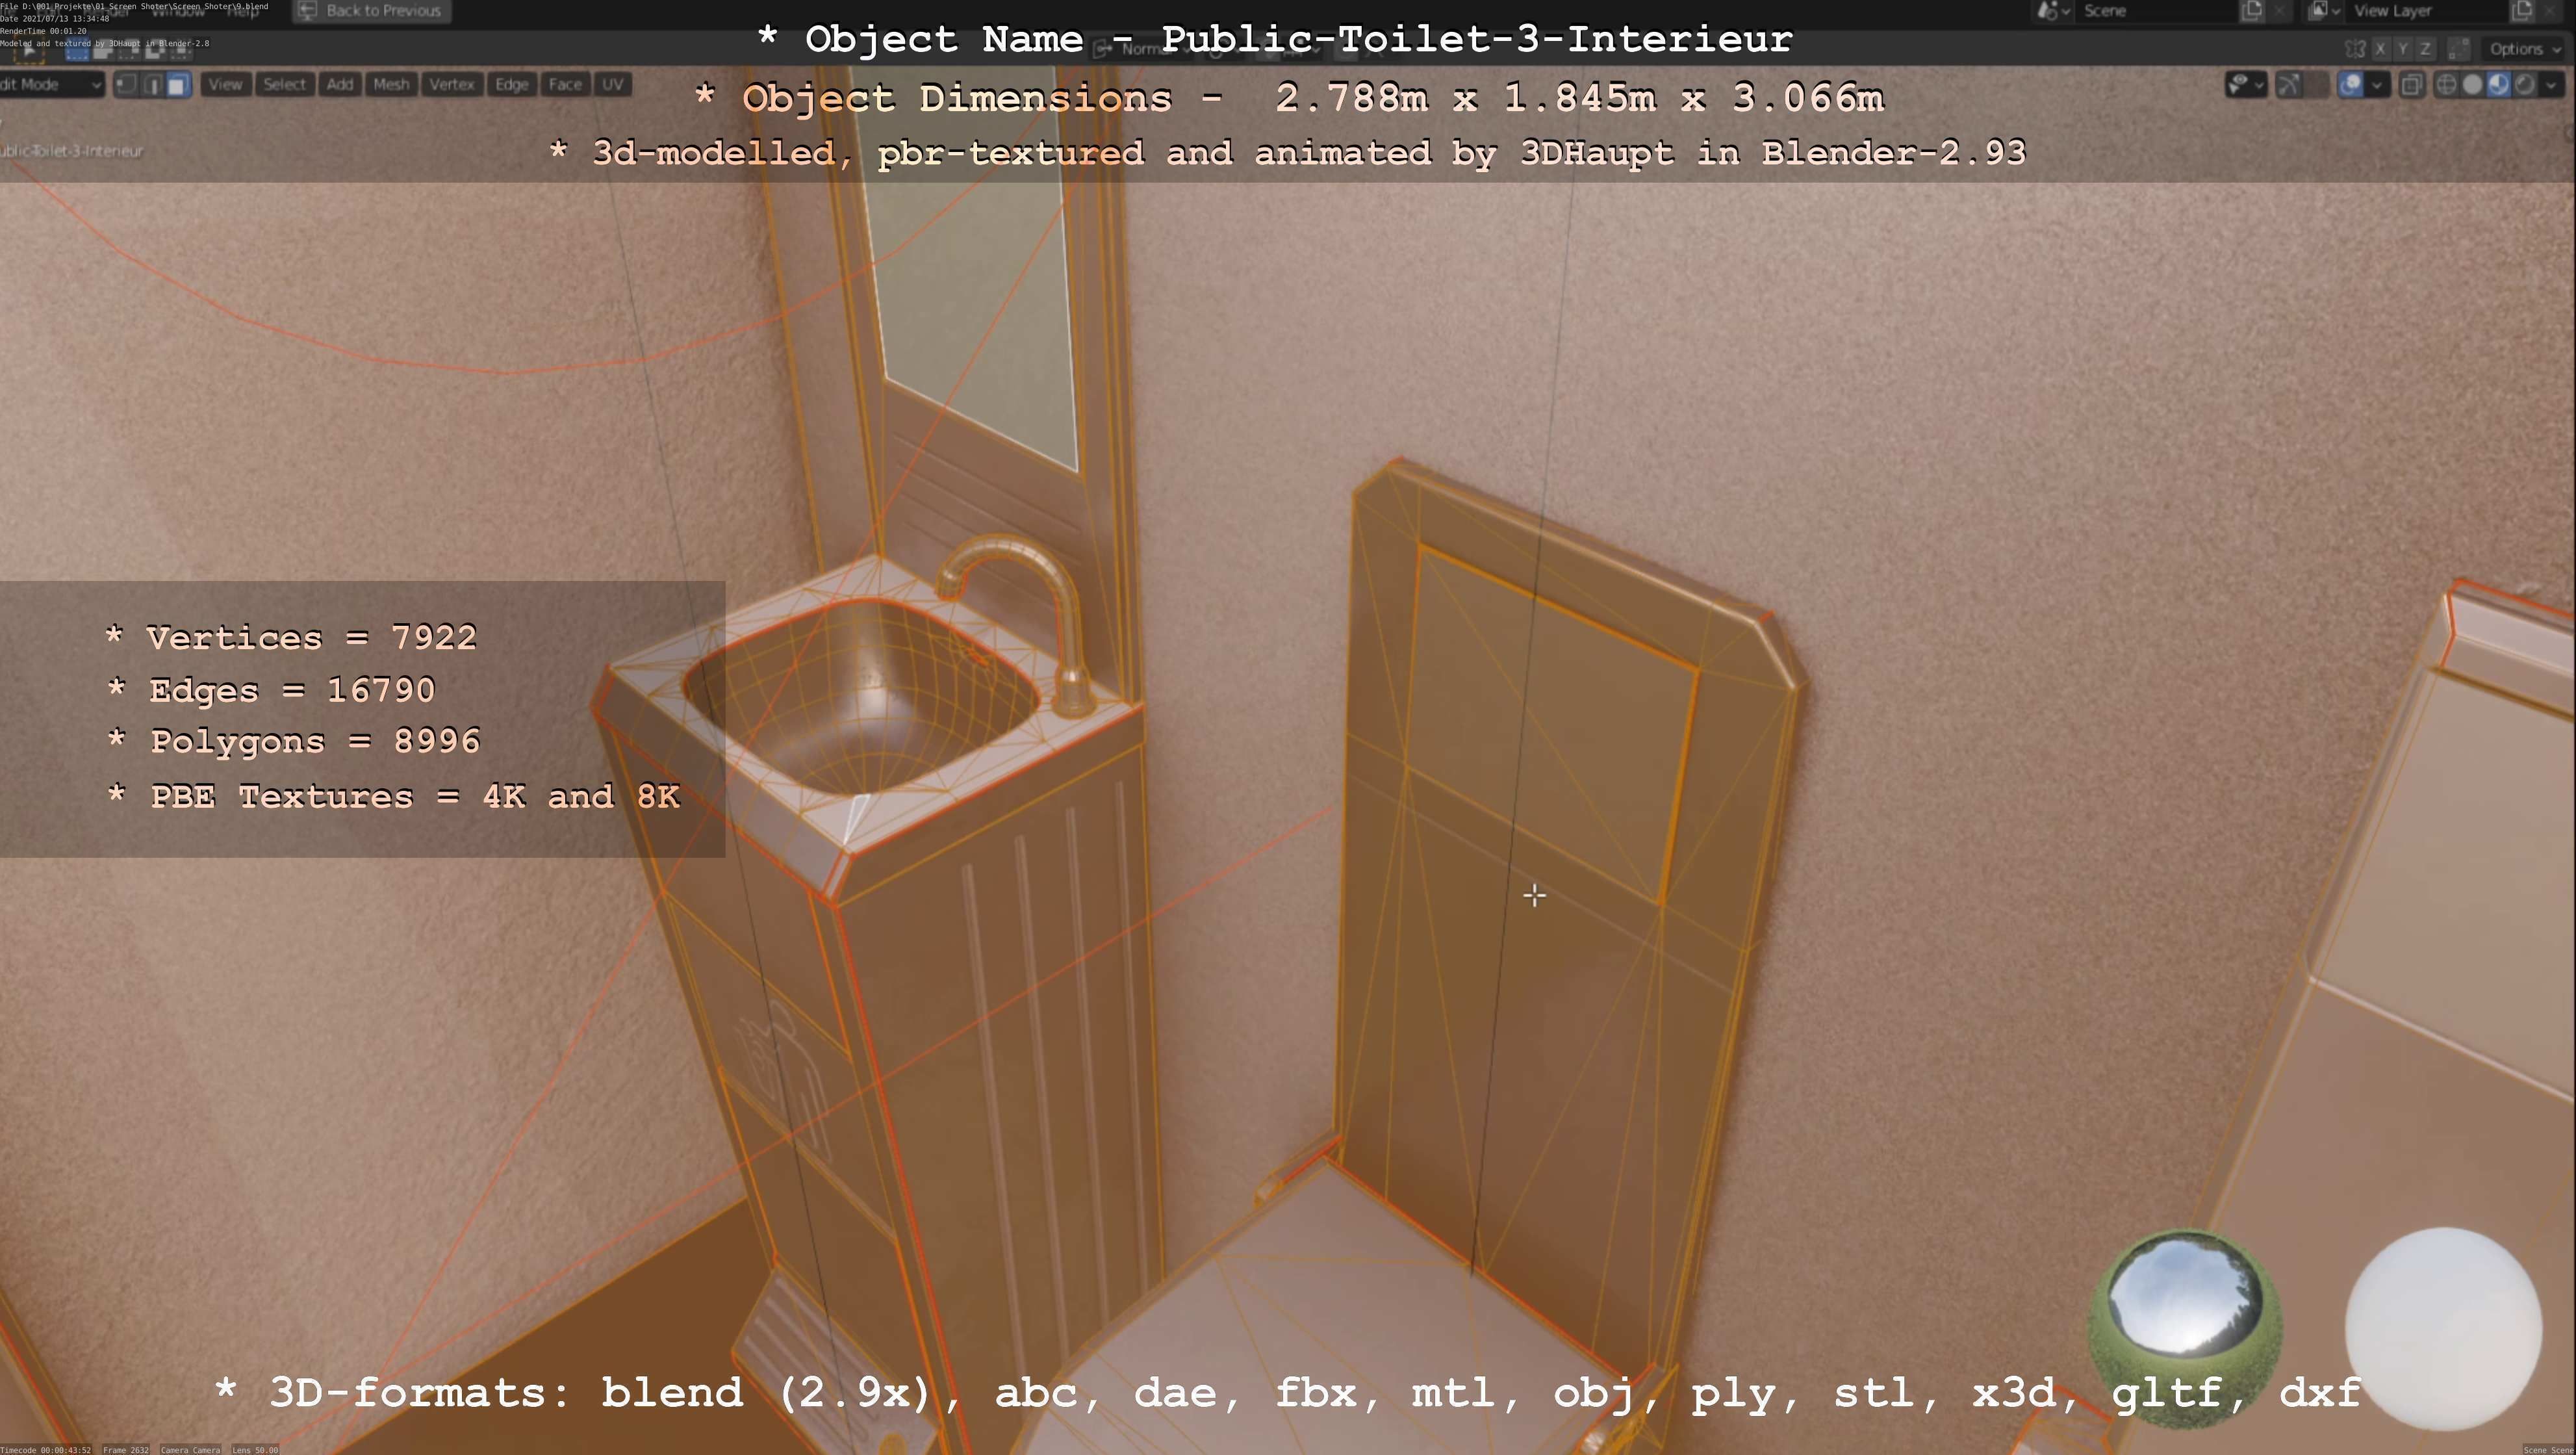The height and width of the screenshot is (1455, 2576).
Task: Toggle auto merge vertices icon
Action: click(x=2460, y=49)
